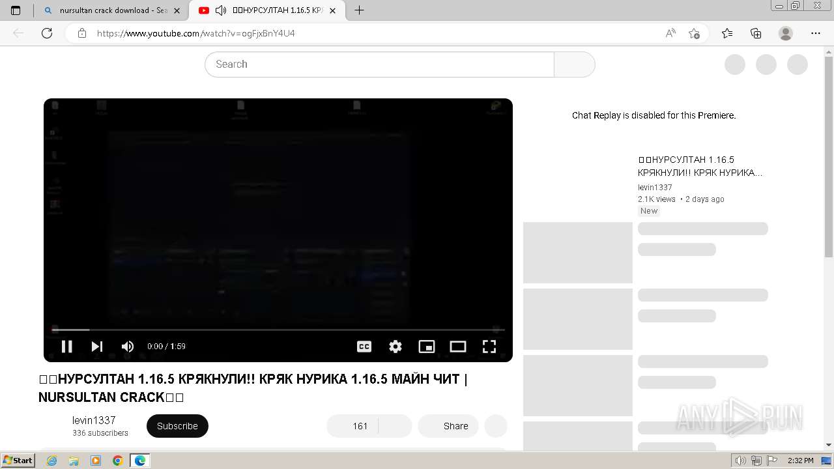Screen dimensions: 834x469
Task: Open a new browser tab
Action: click(x=359, y=10)
